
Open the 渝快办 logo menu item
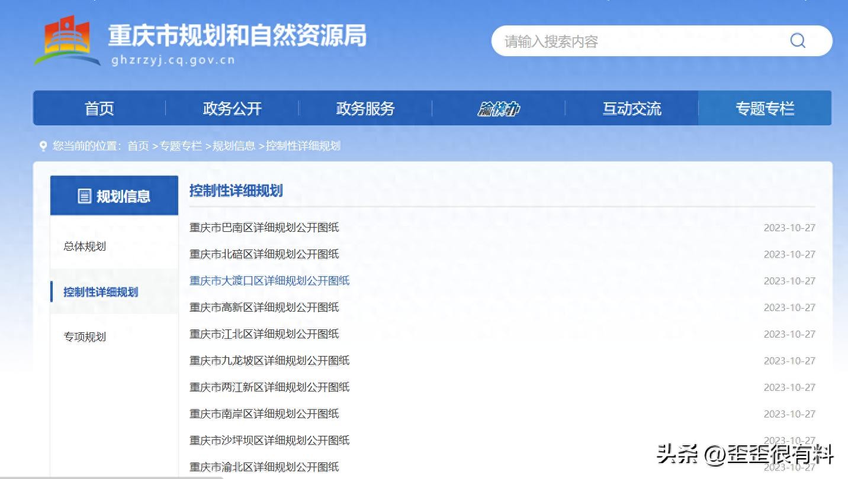[499, 109]
